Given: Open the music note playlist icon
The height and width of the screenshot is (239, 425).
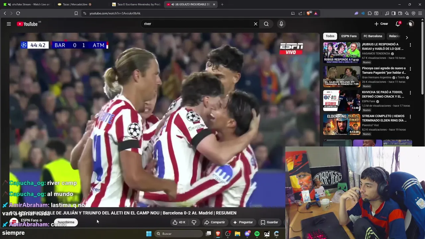Looking at the screenshot, I should [387, 13].
